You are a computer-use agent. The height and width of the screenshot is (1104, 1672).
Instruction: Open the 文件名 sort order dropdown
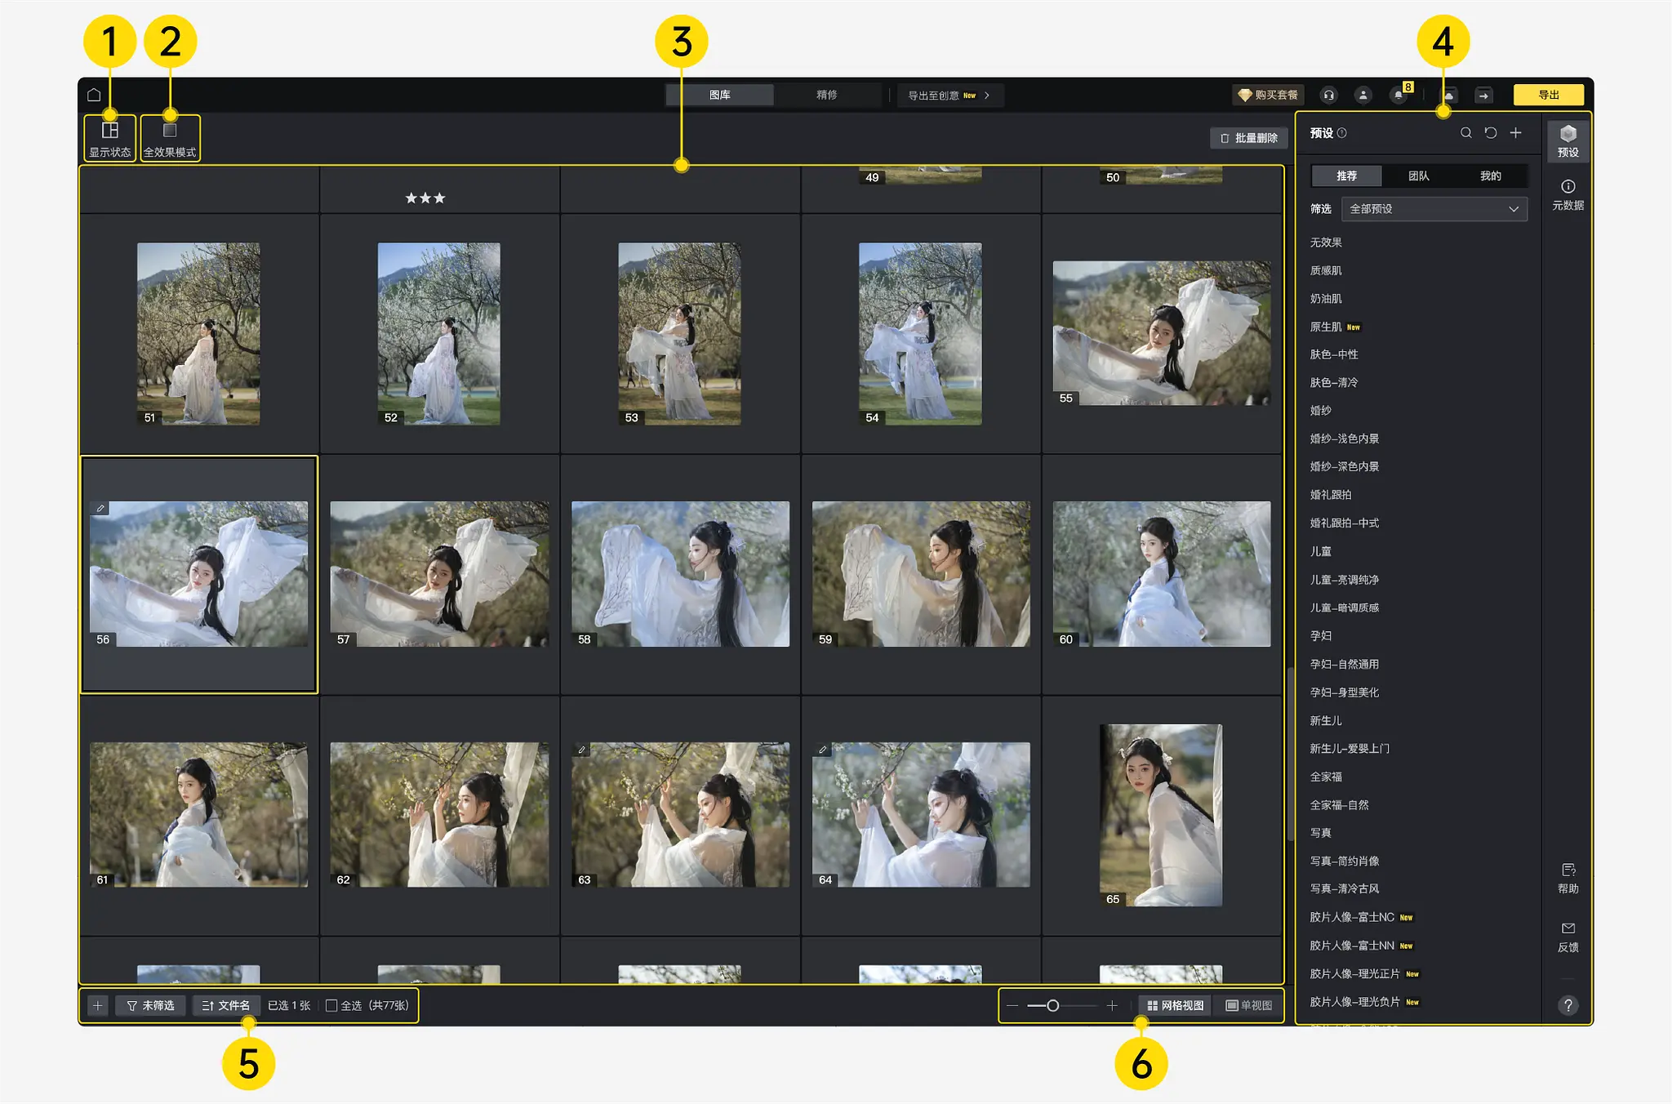[226, 1005]
